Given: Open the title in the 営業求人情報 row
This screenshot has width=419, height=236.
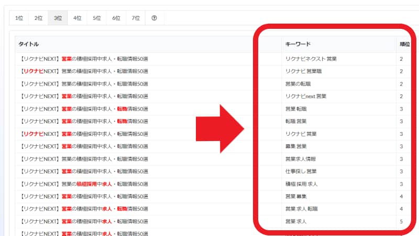Looking at the screenshot, I should point(84,159).
